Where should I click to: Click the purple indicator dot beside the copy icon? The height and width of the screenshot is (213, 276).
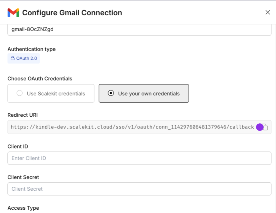pos(259,127)
